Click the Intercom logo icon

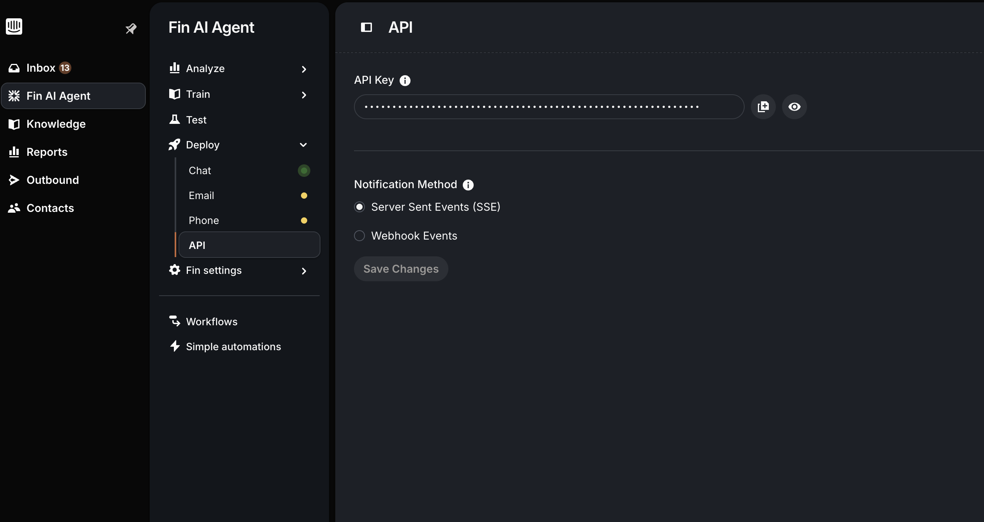point(14,26)
